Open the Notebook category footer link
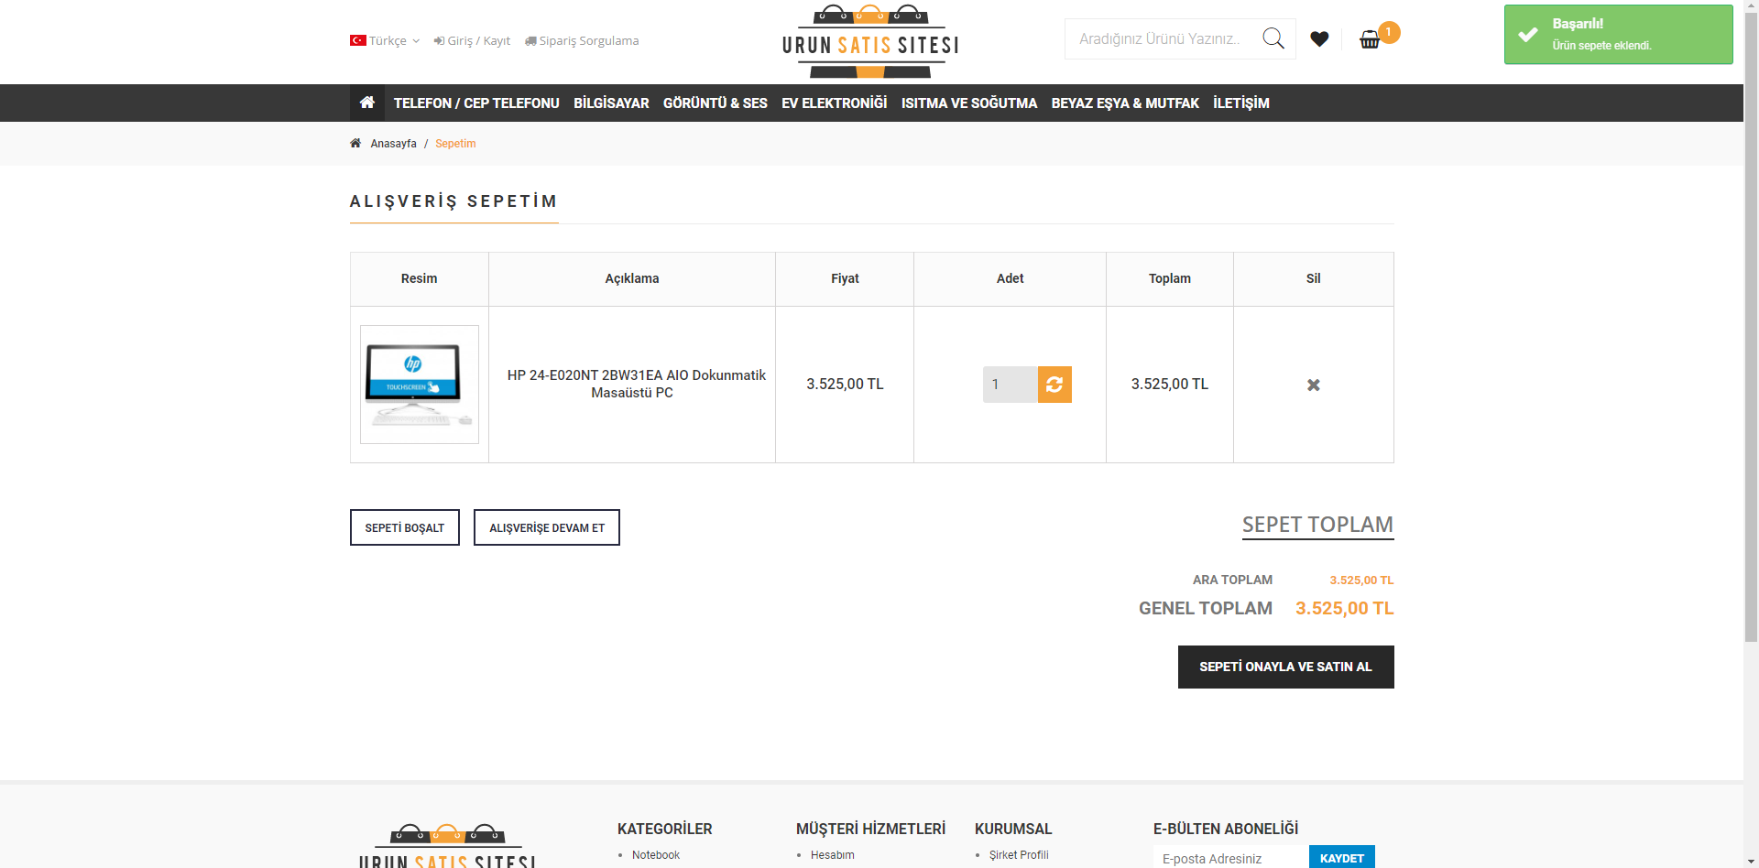The width and height of the screenshot is (1759, 868). pyautogui.click(x=656, y=855)
